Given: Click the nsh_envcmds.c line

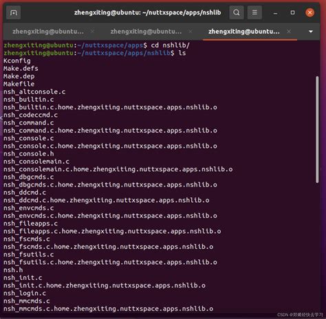Looking at the screenshot, I should pyautogui.click(x=29, y=208).
